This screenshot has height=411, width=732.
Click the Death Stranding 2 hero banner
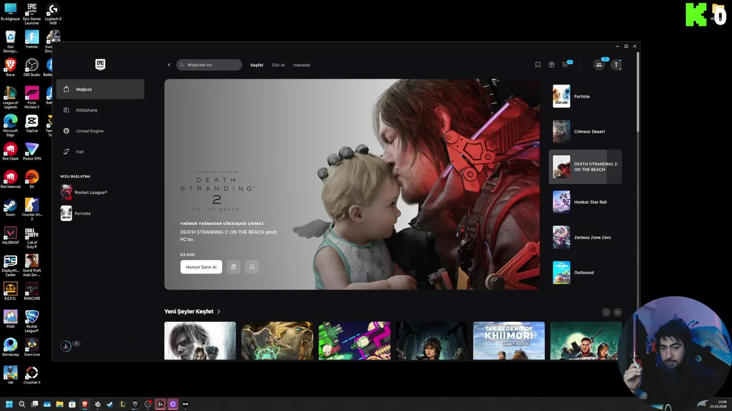[x=352, y=184]
